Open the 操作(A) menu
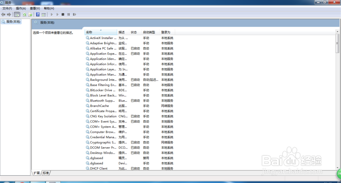Image resolution: width=341 pixels, height=183 pixels. point(21,8)
